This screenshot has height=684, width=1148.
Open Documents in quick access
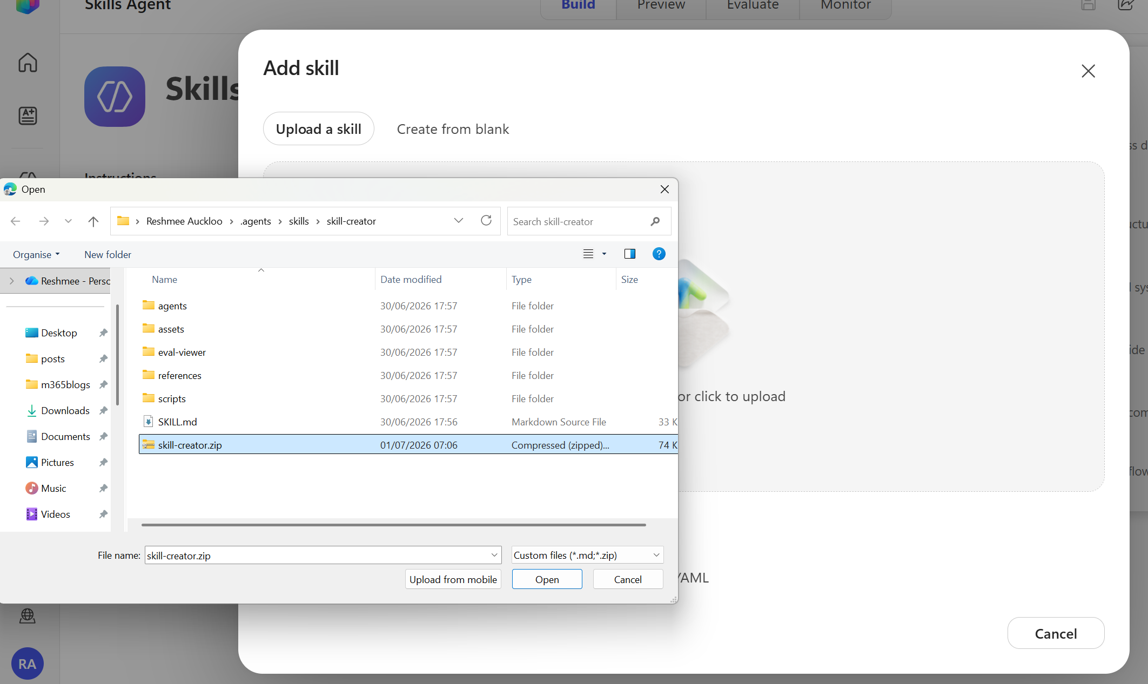65,436
